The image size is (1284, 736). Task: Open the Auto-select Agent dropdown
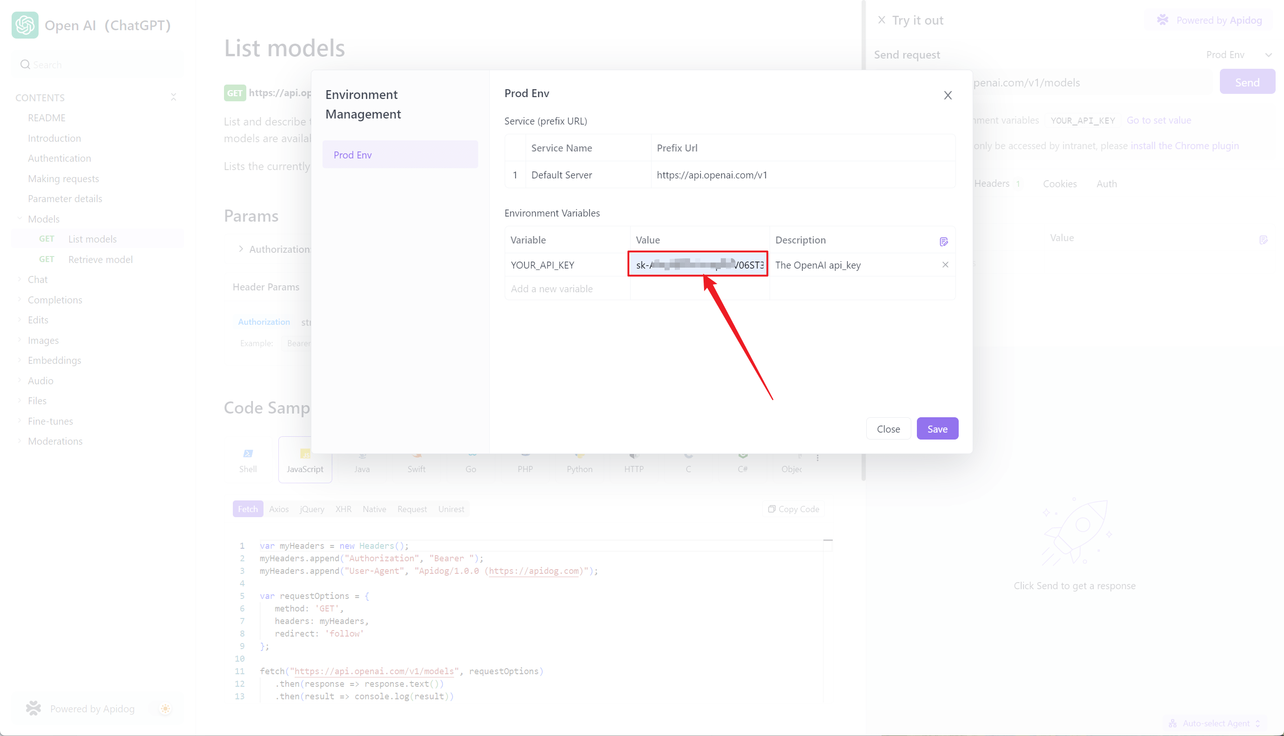[1215, 723]
